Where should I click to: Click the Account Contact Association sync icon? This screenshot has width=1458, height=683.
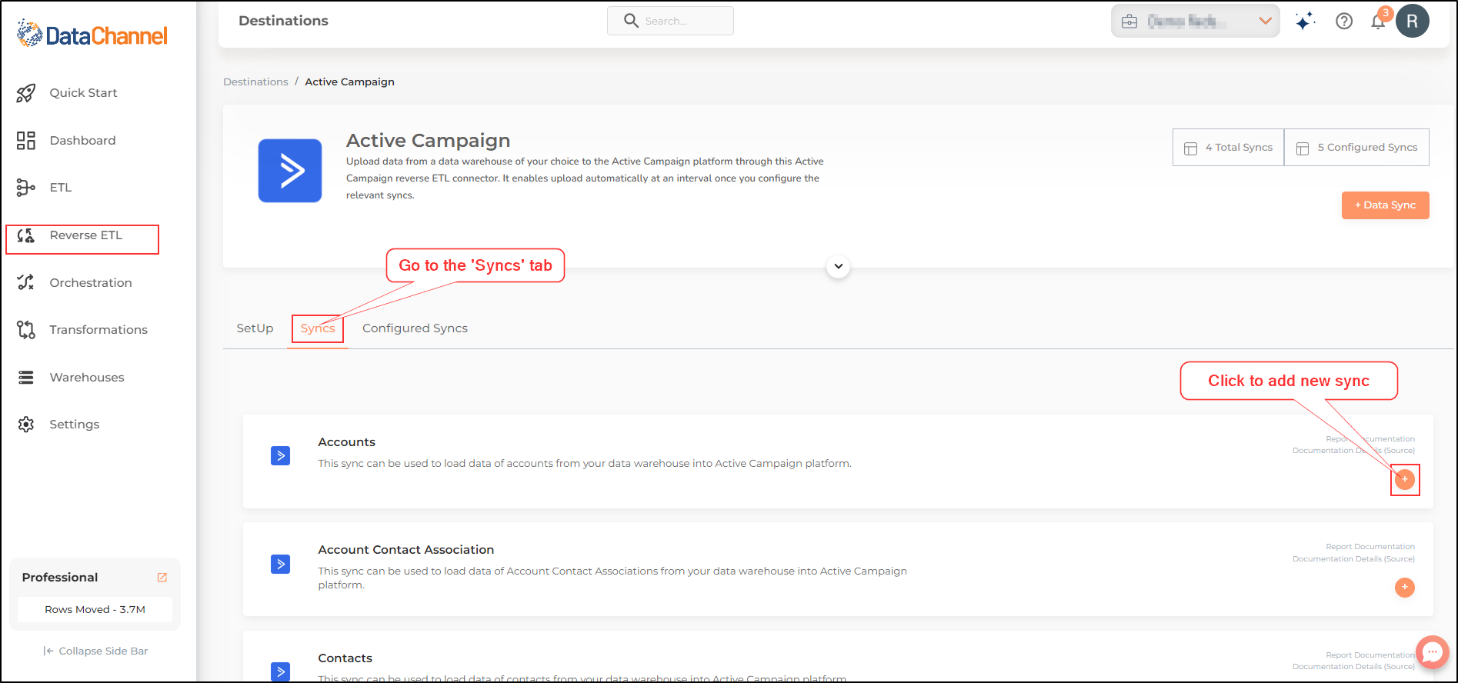[281, 565]
